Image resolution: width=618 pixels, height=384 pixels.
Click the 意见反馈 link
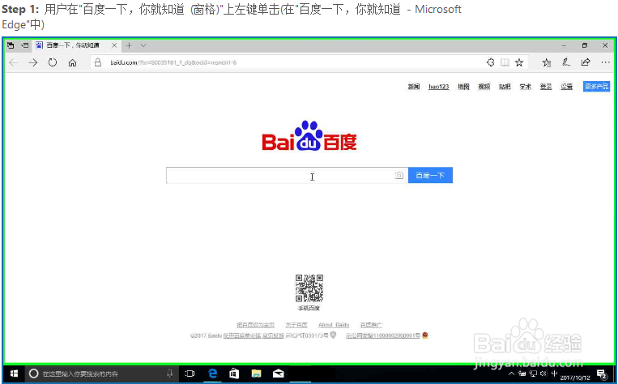273,335
